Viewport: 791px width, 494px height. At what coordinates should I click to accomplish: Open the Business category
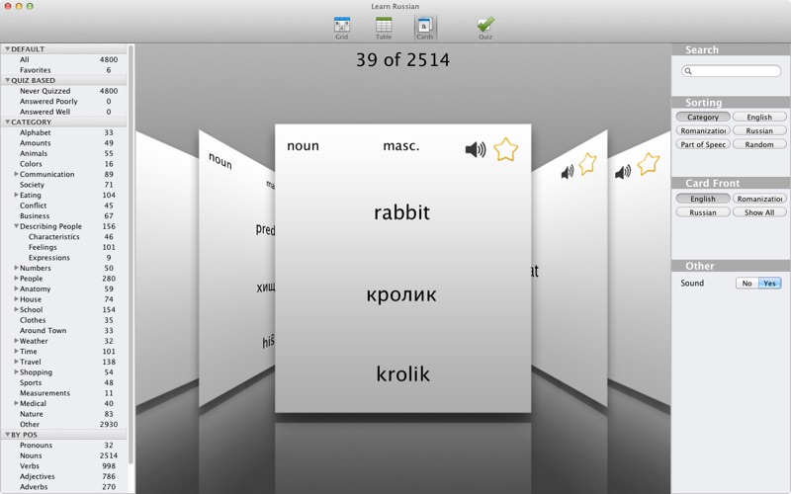(64, 215)
